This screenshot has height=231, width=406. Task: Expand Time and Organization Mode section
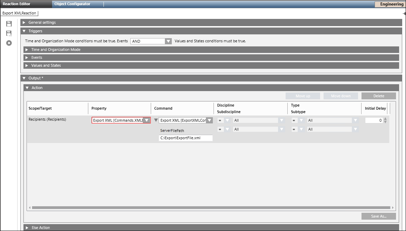tap(27, 49)
